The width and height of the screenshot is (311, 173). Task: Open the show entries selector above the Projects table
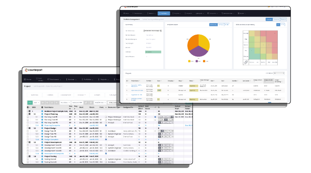pyautogui.click(x=279, y=73)
